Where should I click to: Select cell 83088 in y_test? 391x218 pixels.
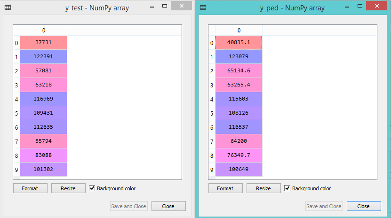pos(44,156)
